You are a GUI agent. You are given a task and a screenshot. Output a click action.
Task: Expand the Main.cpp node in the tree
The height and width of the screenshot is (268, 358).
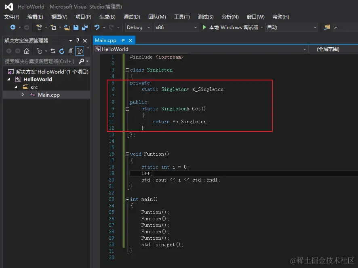pyautogui.click(x=23, y=95)
